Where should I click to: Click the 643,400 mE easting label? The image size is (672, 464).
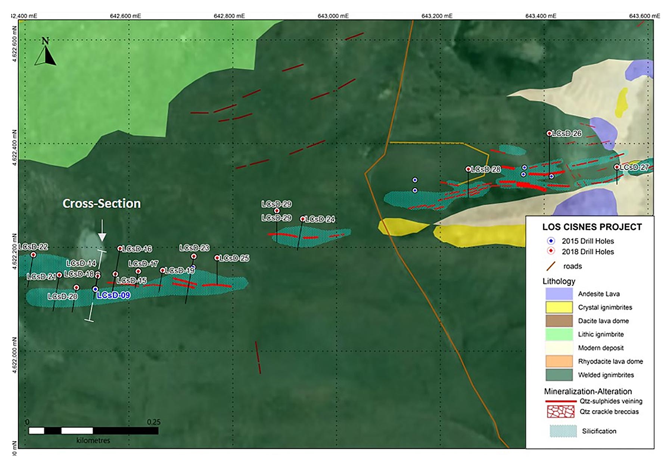(541, 16)
